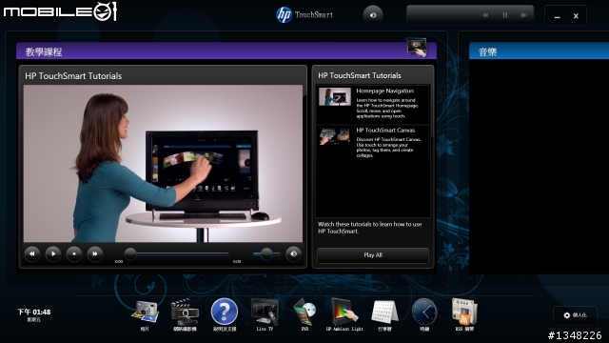Mute the tutorial video player
This screenshot has height=343, width=609.
point(294,254)
